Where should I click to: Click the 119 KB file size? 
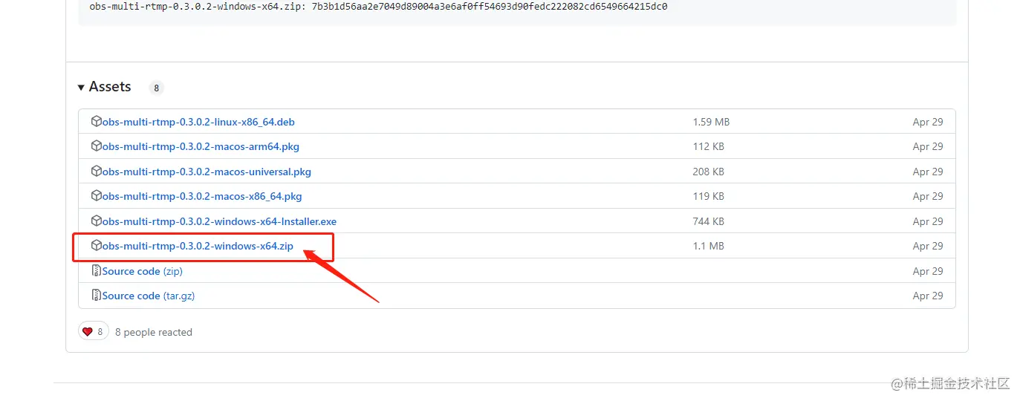tap(708, 197)
